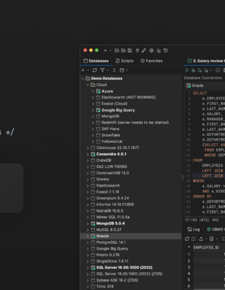
Task: Open the Log tab
Action: point(193,229)
